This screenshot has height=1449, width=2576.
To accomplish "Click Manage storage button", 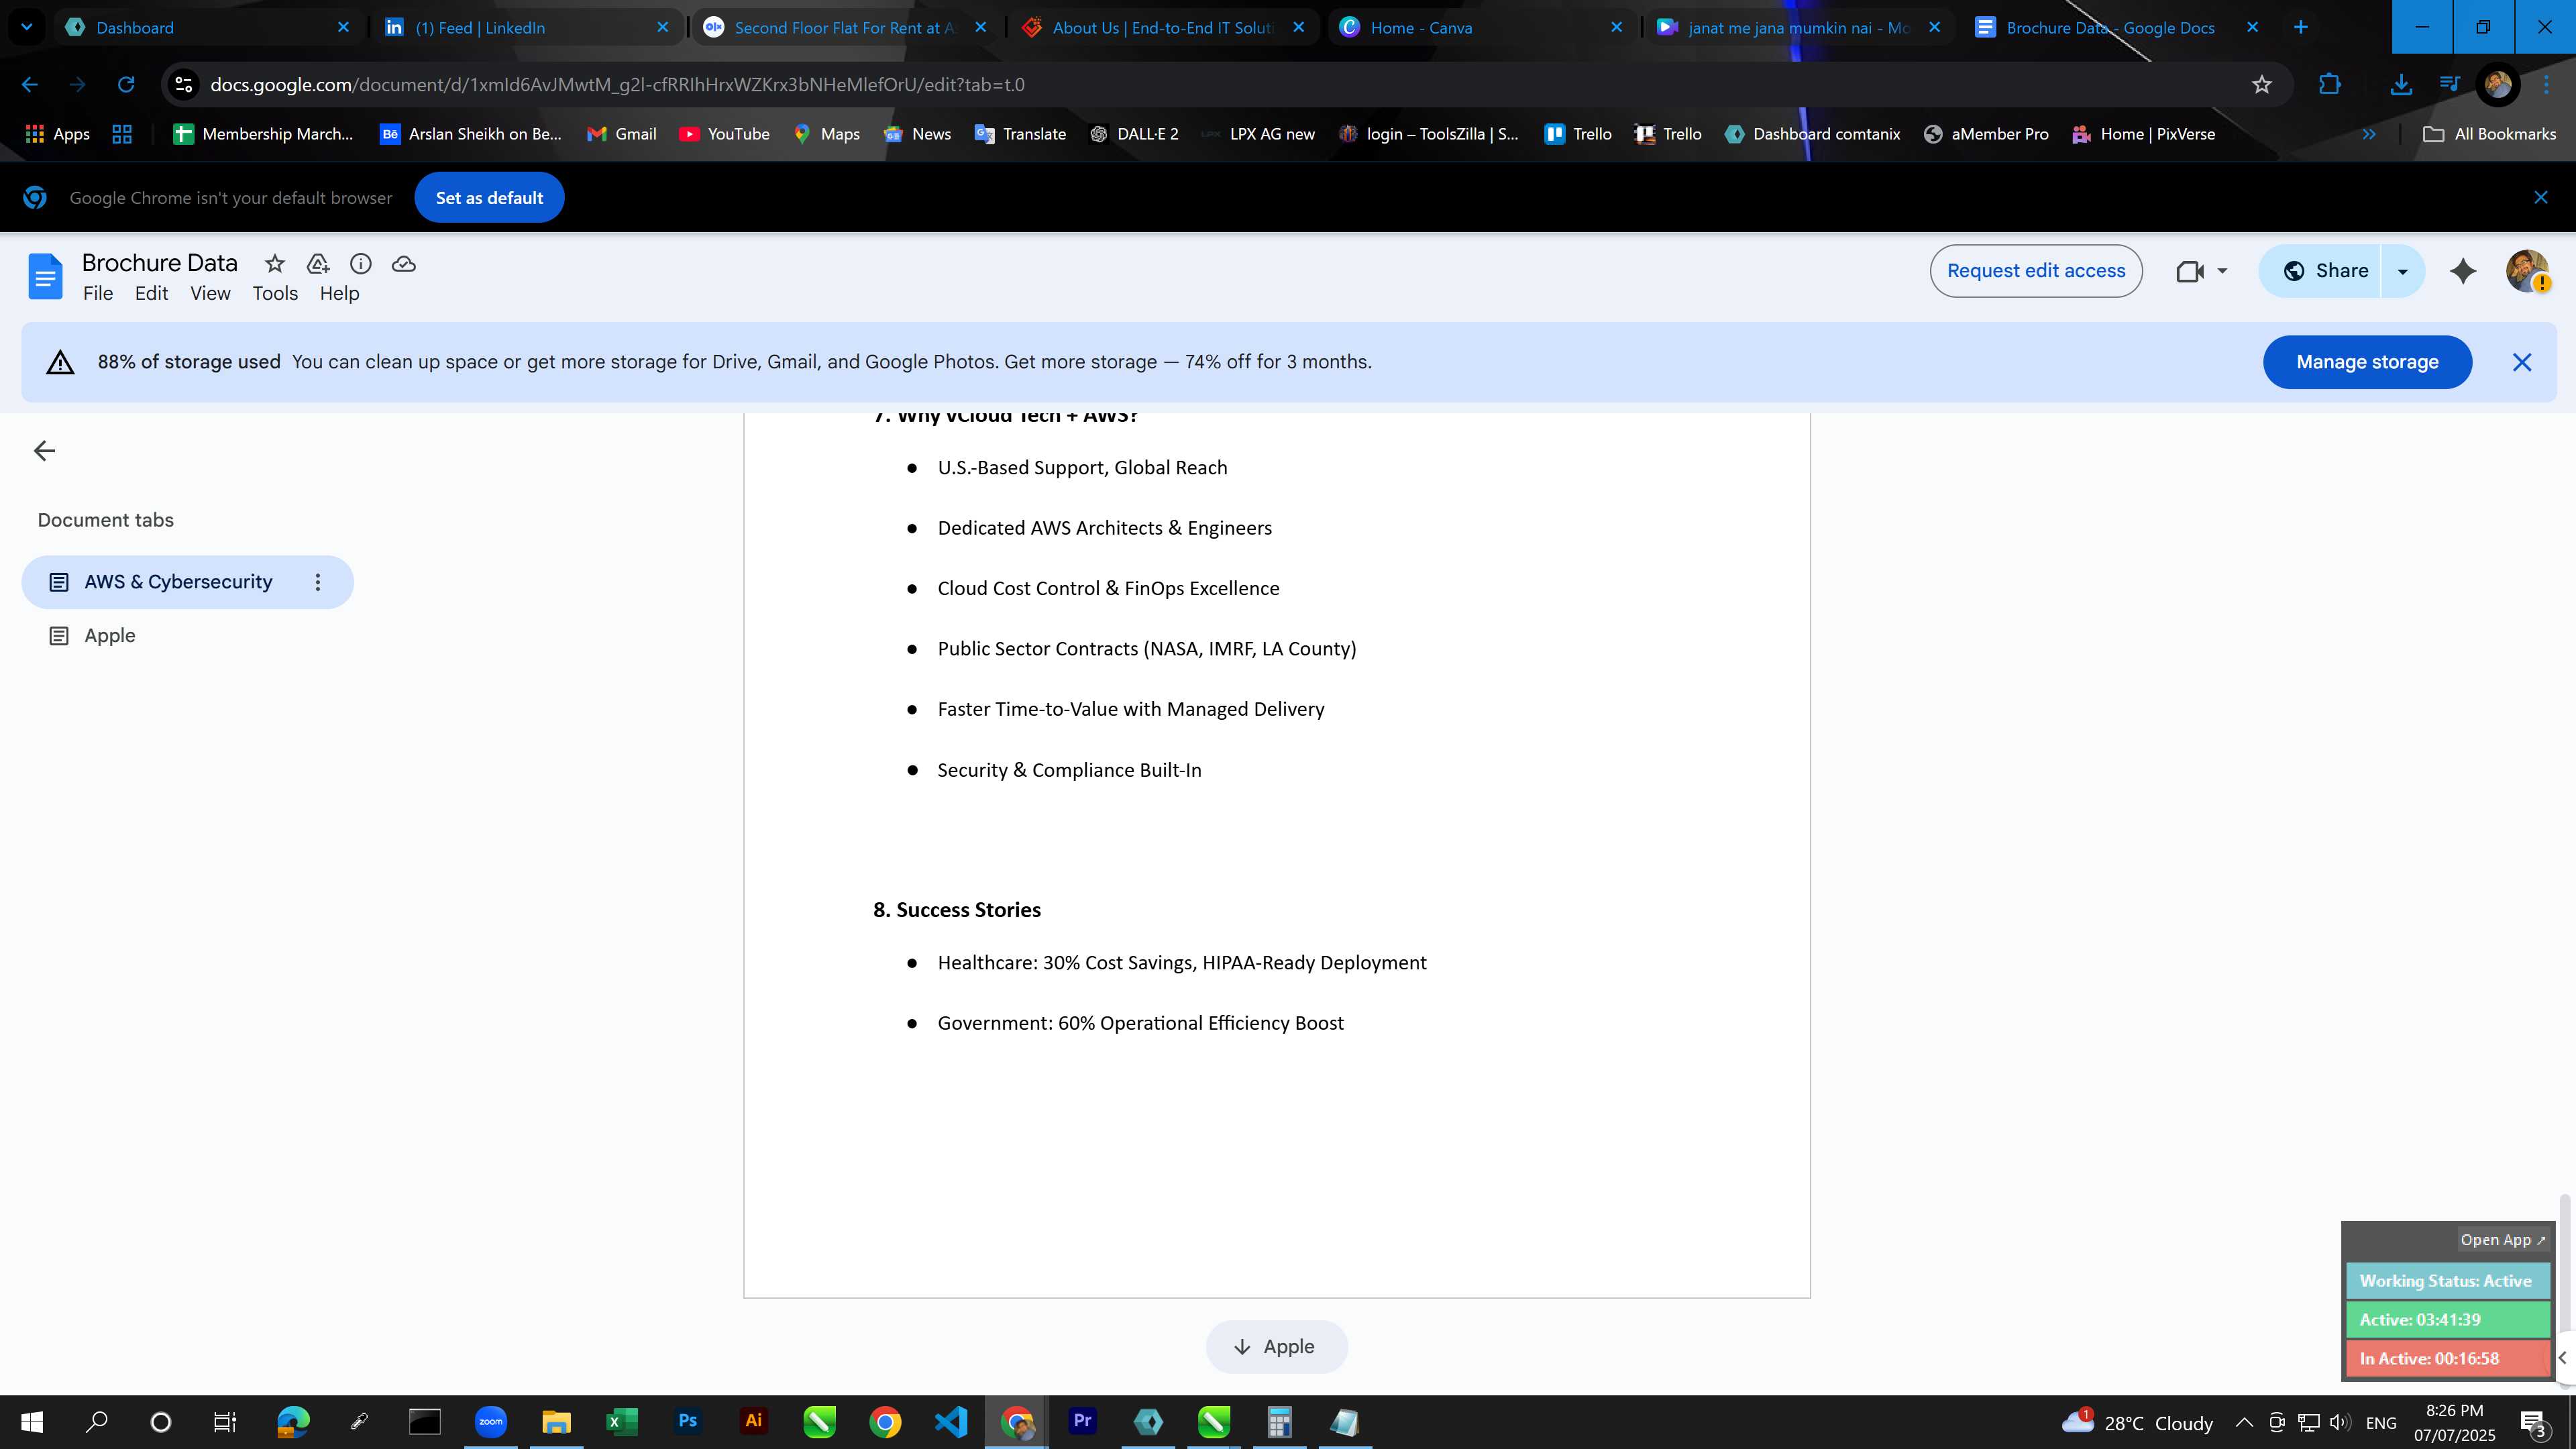I will (x=2367, y=362).
